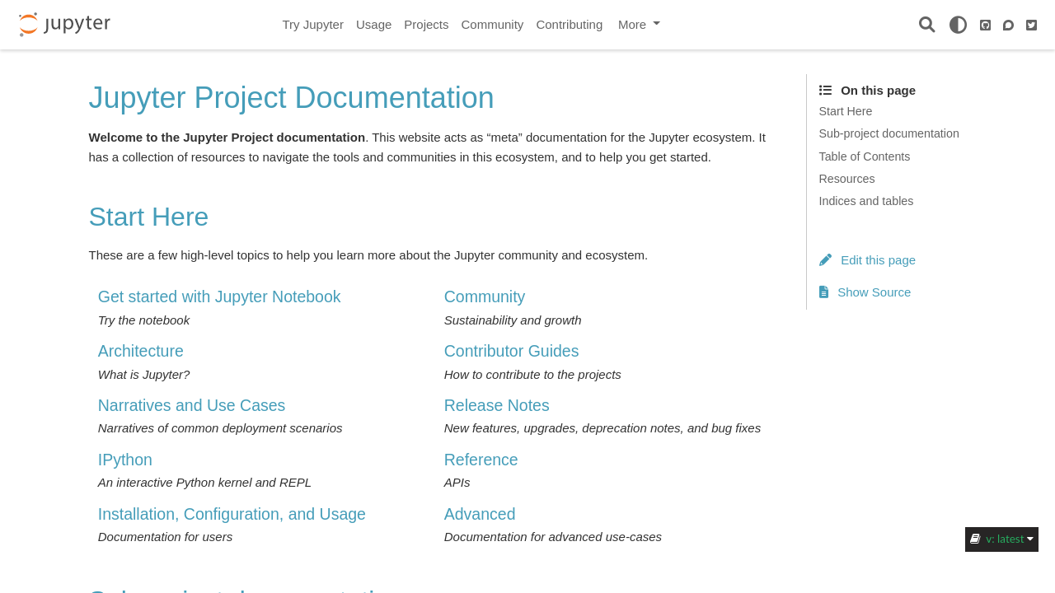Click the Jupyter Project Documentation title

coord(292,98)
